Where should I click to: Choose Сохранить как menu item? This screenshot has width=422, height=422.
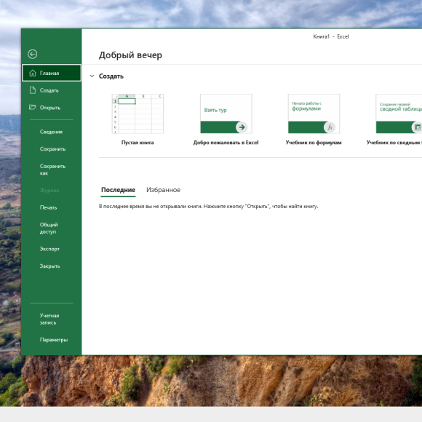pos(52,170)
